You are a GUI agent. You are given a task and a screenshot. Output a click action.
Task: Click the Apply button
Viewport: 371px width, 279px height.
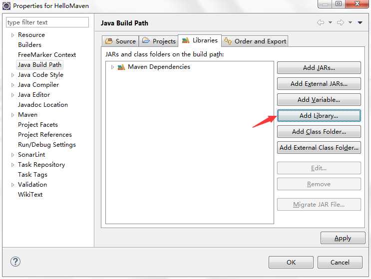click(343, 238)
